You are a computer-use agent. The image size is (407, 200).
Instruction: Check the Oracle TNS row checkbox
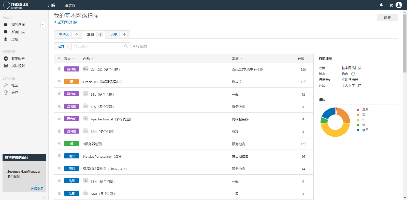pyautogui.click(x=59, y=81)
